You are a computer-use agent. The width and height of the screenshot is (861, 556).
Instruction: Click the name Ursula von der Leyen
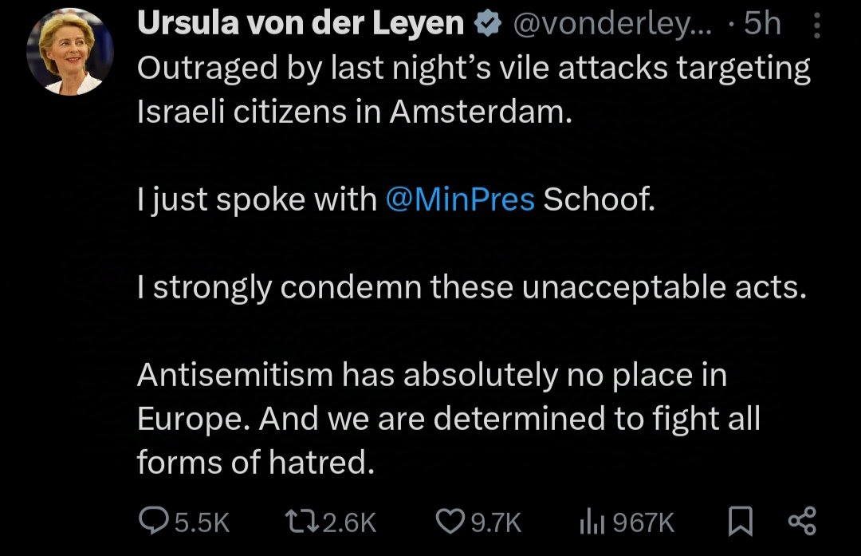301,25
